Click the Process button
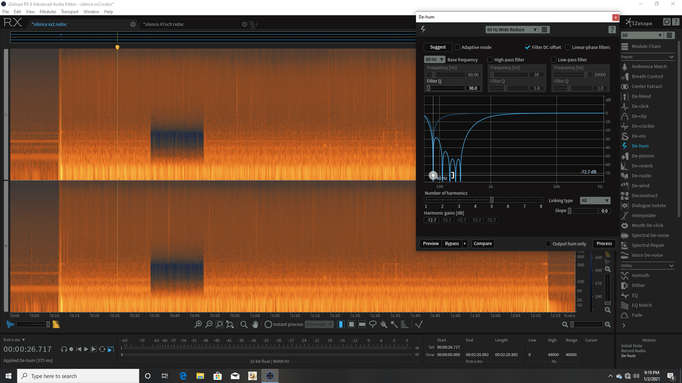 pyautogui.click(x=604, y=244)
